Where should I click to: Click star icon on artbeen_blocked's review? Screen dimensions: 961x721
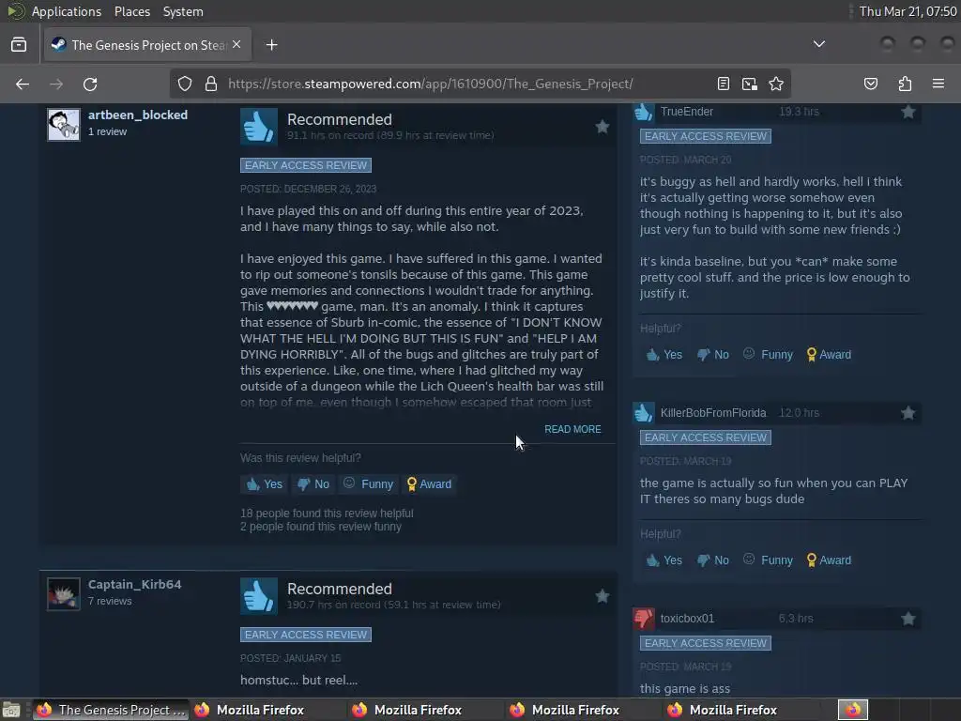tap(602, 127)
